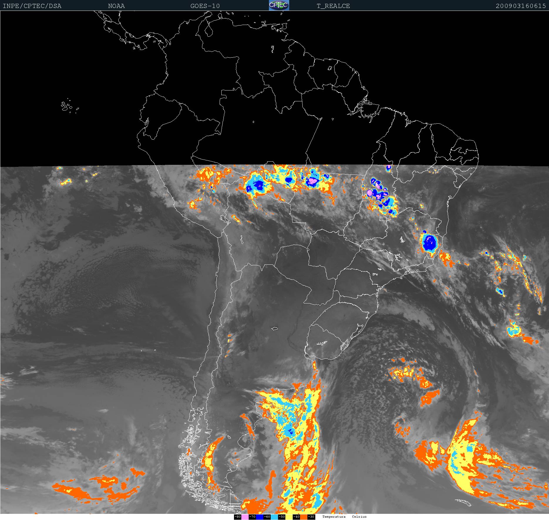Pick the orange legend color swatch
The width and height of the screenshot is (549, 520).
tap(304, 517)
